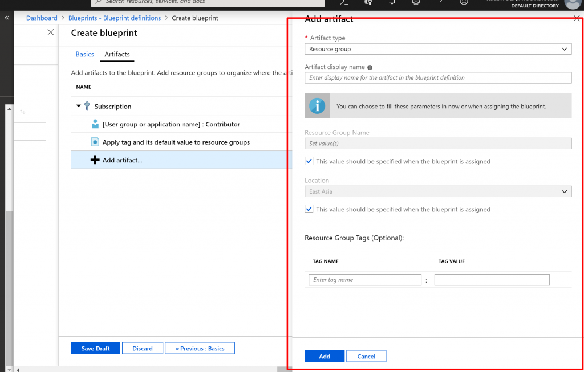Screen dimensions: 584x372
Task: Open Dashboard breadcrumb link
Action: pyautogui.click(x=42, y=18)
